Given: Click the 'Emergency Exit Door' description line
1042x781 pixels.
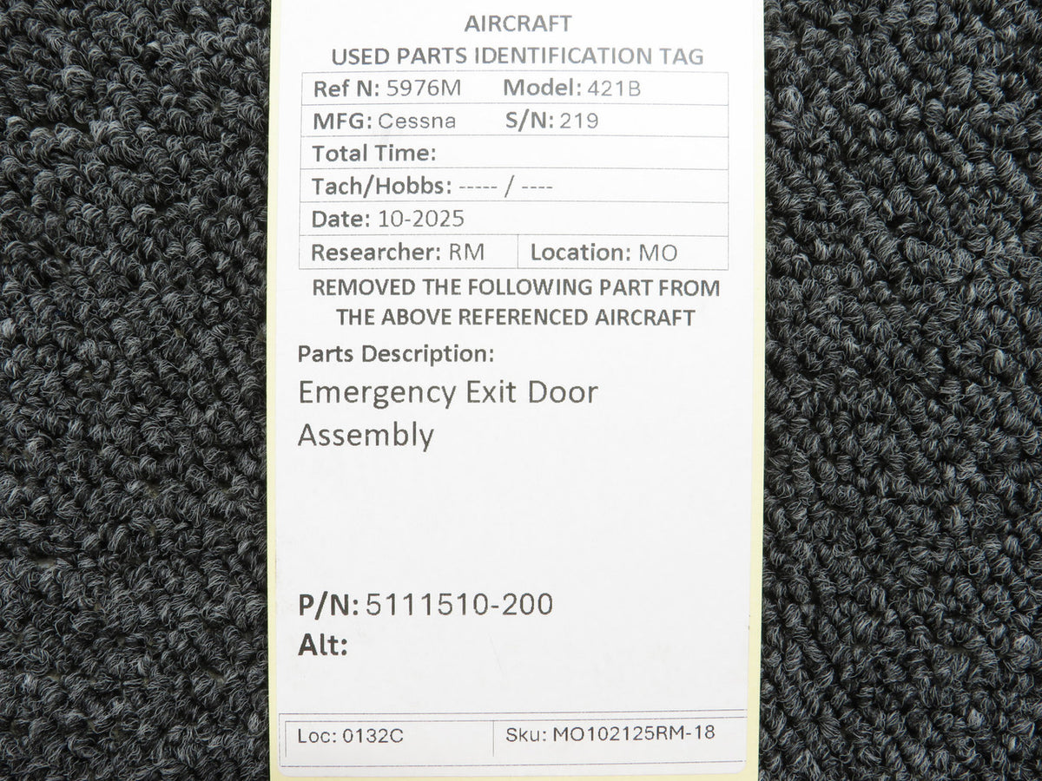Looking at the screenshot, I should click(448, 393).
